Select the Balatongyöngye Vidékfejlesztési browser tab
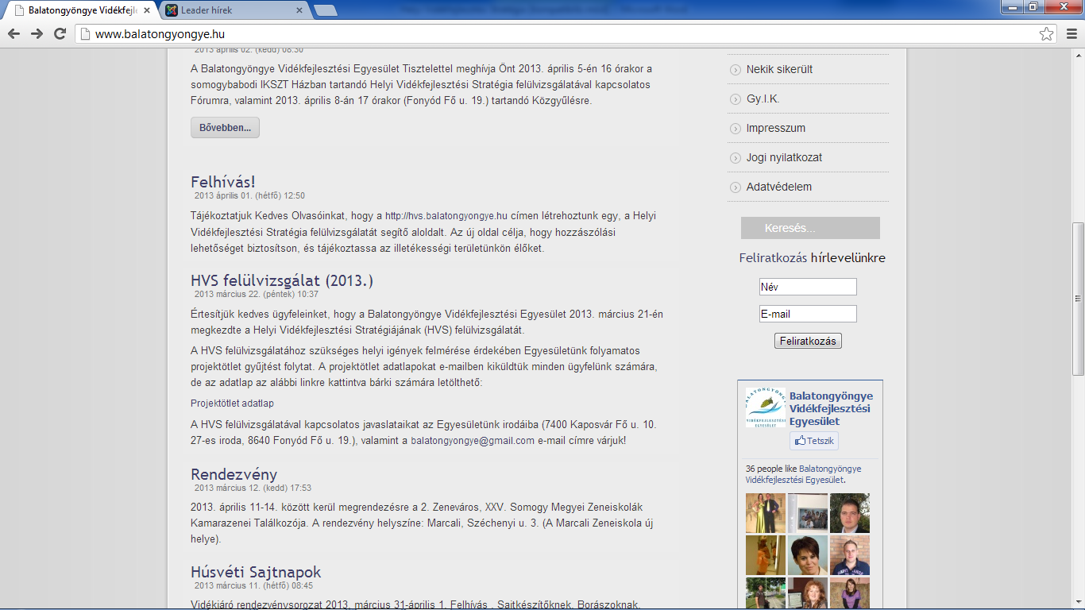The height and width of the screenshot is (610, 1085). (x=80, y=11)
